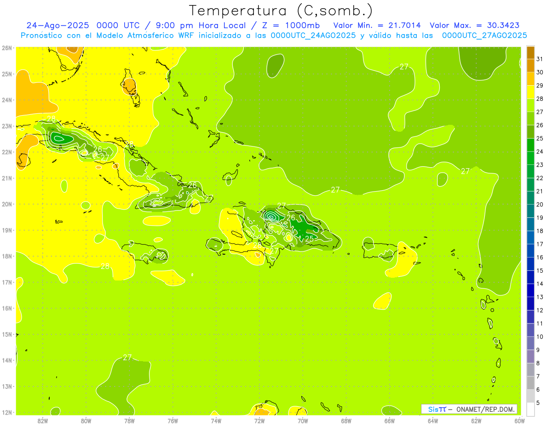Click the legend value 14

[540, 284]
